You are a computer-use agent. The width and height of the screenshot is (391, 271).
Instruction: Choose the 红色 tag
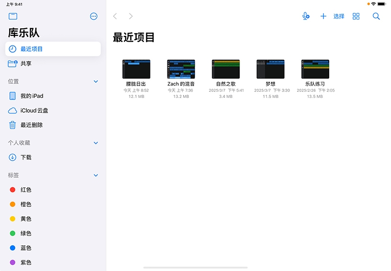coord(26,190)
